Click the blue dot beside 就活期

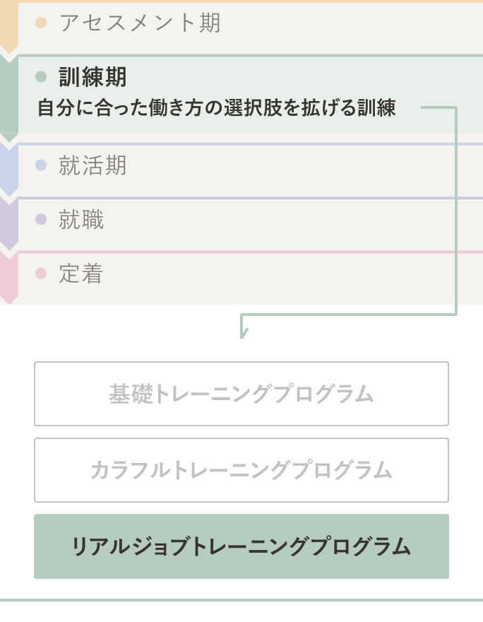click(41, 165)
